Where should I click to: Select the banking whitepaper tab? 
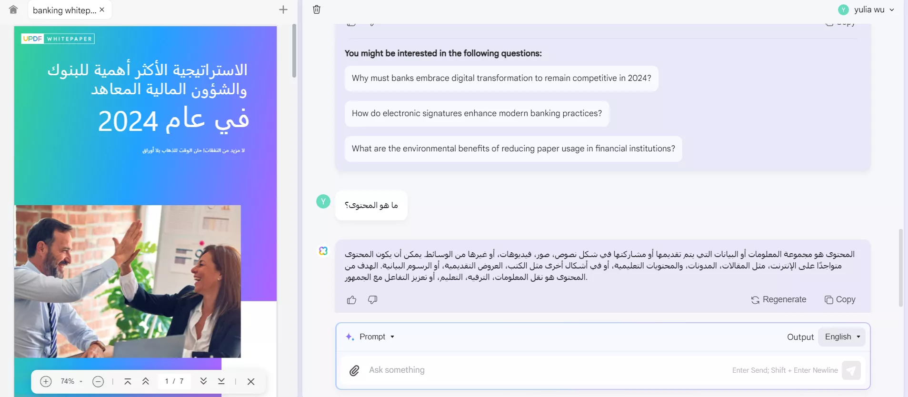pos(64,10)
